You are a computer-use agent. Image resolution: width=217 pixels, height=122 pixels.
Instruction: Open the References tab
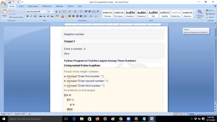tap(47, 6)
